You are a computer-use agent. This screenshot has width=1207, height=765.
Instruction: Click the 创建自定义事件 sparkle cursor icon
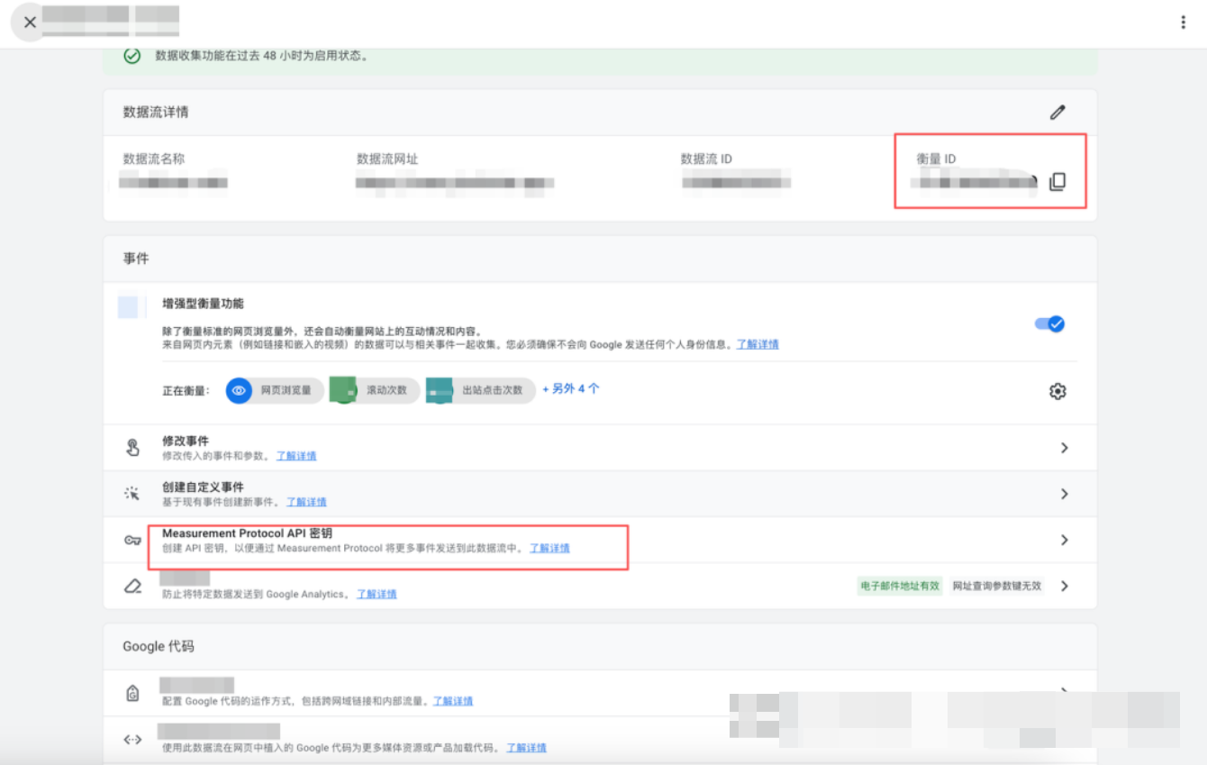point(132,494)
